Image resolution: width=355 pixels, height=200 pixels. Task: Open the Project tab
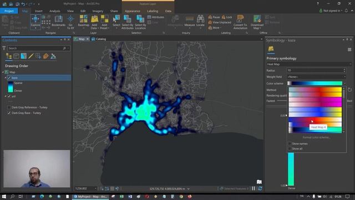(9, 11)
